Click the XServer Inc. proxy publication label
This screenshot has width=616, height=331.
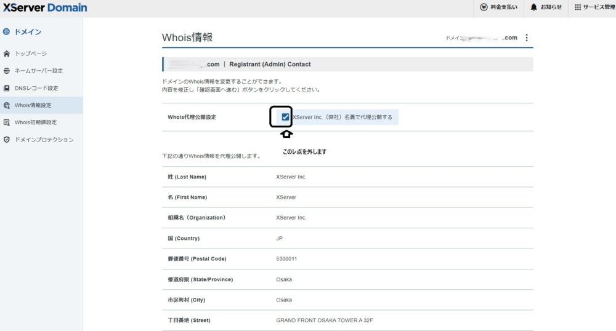[342, 117]
